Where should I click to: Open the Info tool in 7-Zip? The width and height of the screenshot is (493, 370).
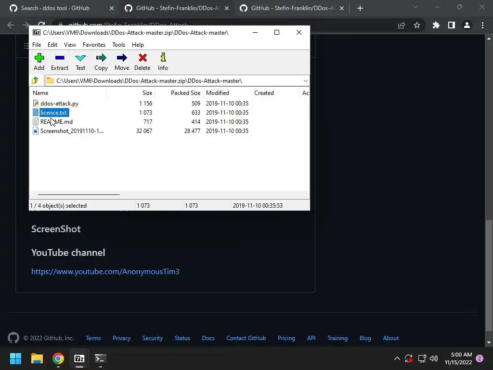click(163, 62)
